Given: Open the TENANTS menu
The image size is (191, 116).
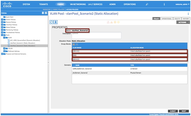Looking at the screenshot, I should pyautogui.click(x=43, y=4).
